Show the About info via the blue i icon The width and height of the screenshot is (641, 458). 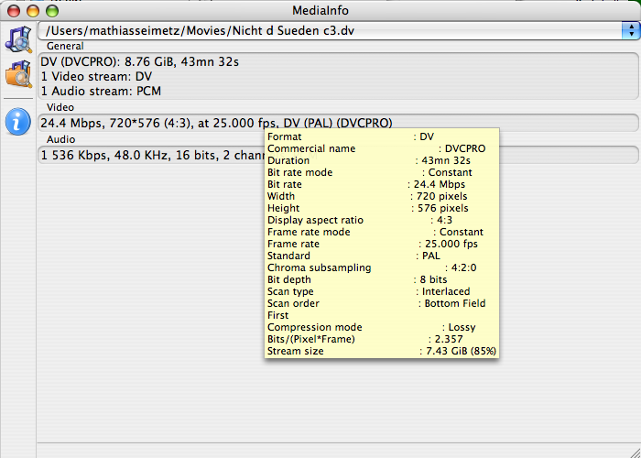point(18,122)
